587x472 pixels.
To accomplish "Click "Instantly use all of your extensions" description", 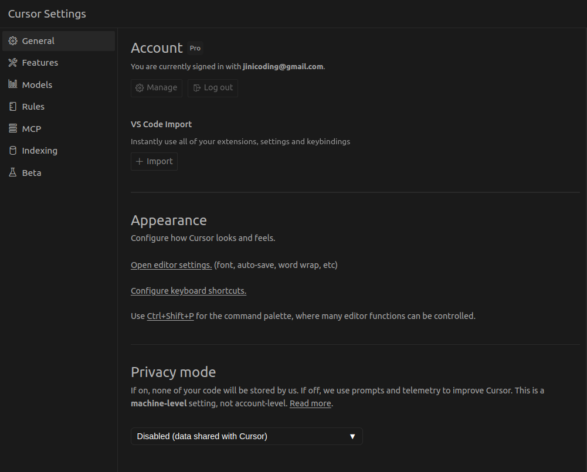I will point(240,141).
